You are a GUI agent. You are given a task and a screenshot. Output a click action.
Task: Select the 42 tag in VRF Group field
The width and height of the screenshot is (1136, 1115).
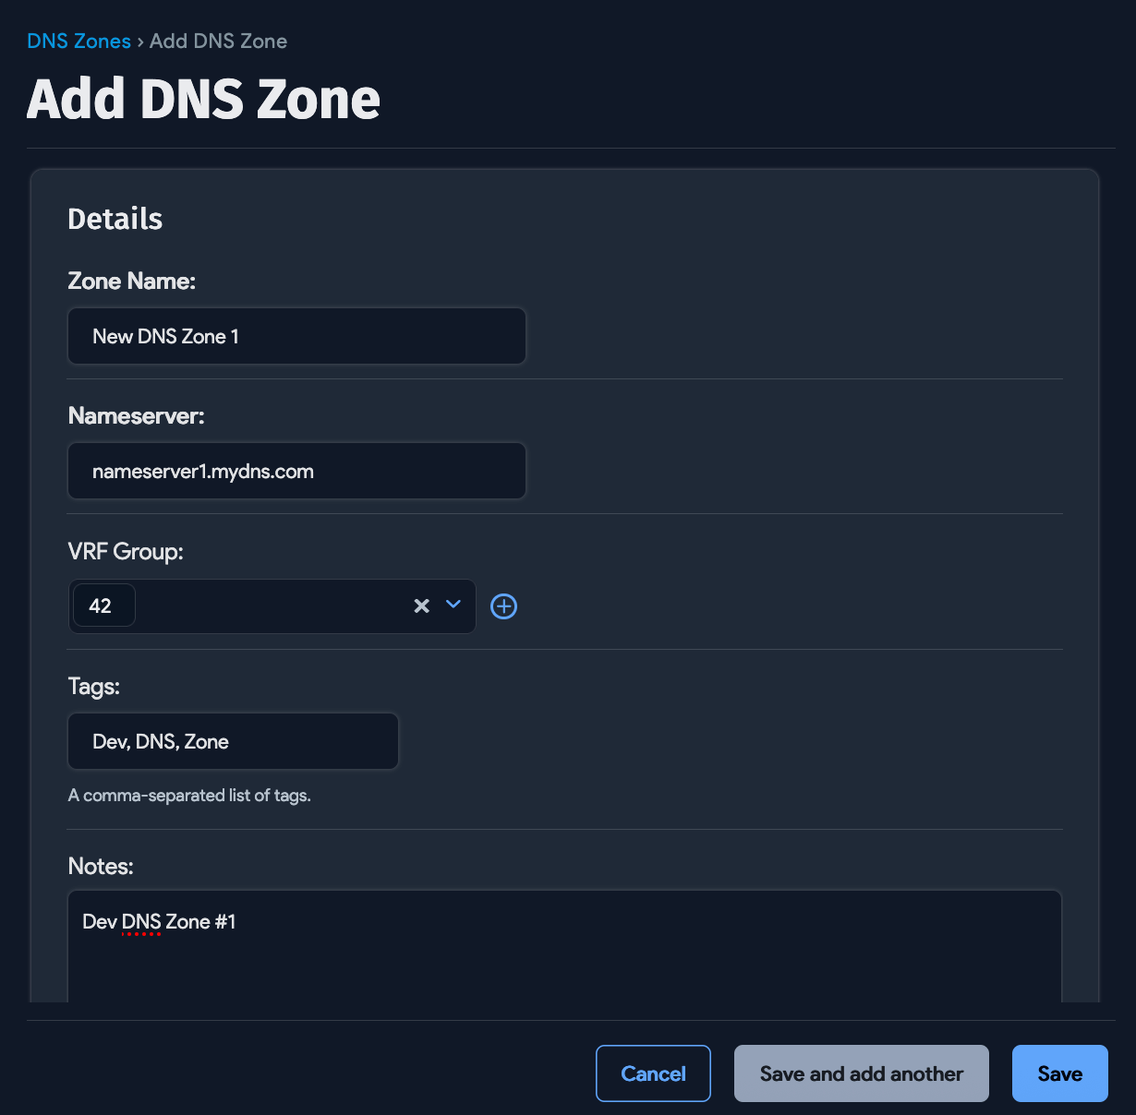pyautogui.click(x=103, y=605)
